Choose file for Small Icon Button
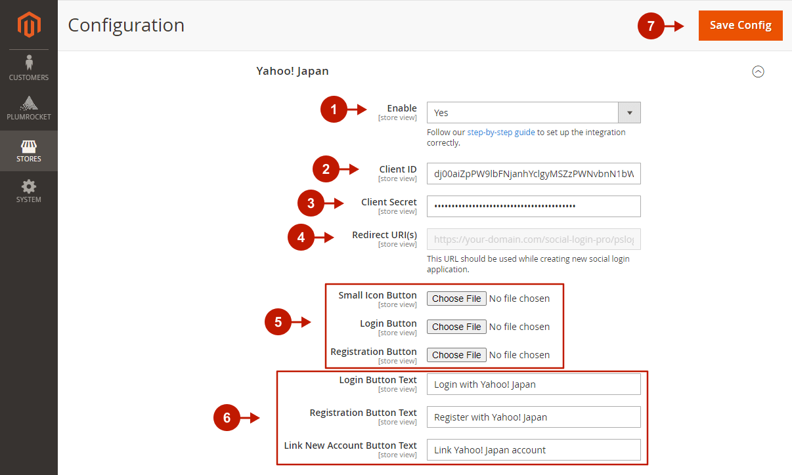792x475 pixels. pos(457,299)
